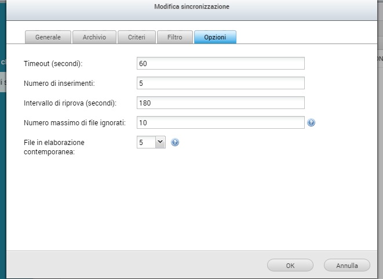Switch to the Generale tab

point(48,37)
